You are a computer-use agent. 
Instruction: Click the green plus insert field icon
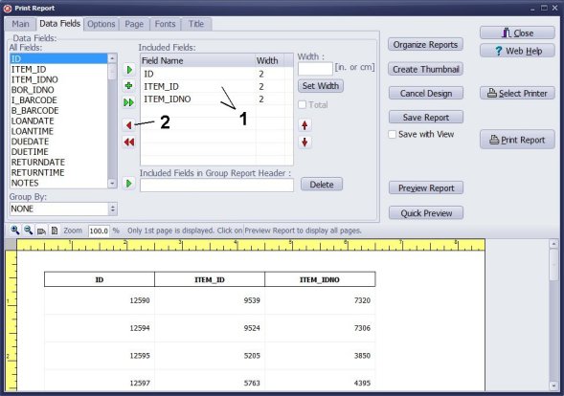coord(128,86)
